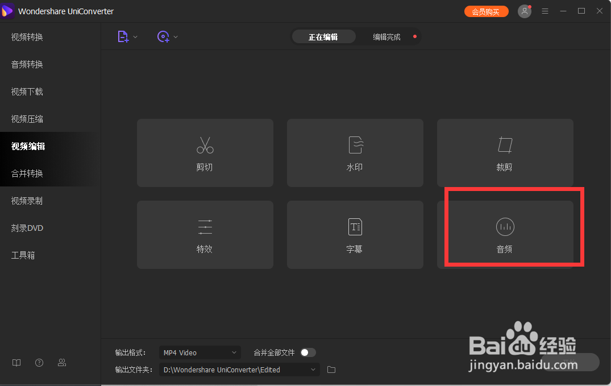Open the help question mark at bottom
Screen dimensions: 611x386
tap(39, 362)
